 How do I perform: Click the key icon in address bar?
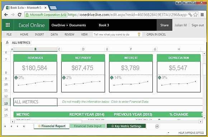pos(190,15)
